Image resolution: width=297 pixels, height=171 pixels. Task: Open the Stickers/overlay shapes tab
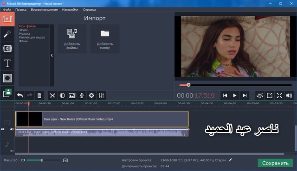coord(7,78)
